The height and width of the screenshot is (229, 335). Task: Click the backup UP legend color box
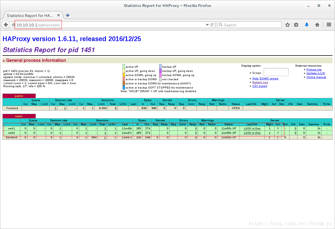160,67
